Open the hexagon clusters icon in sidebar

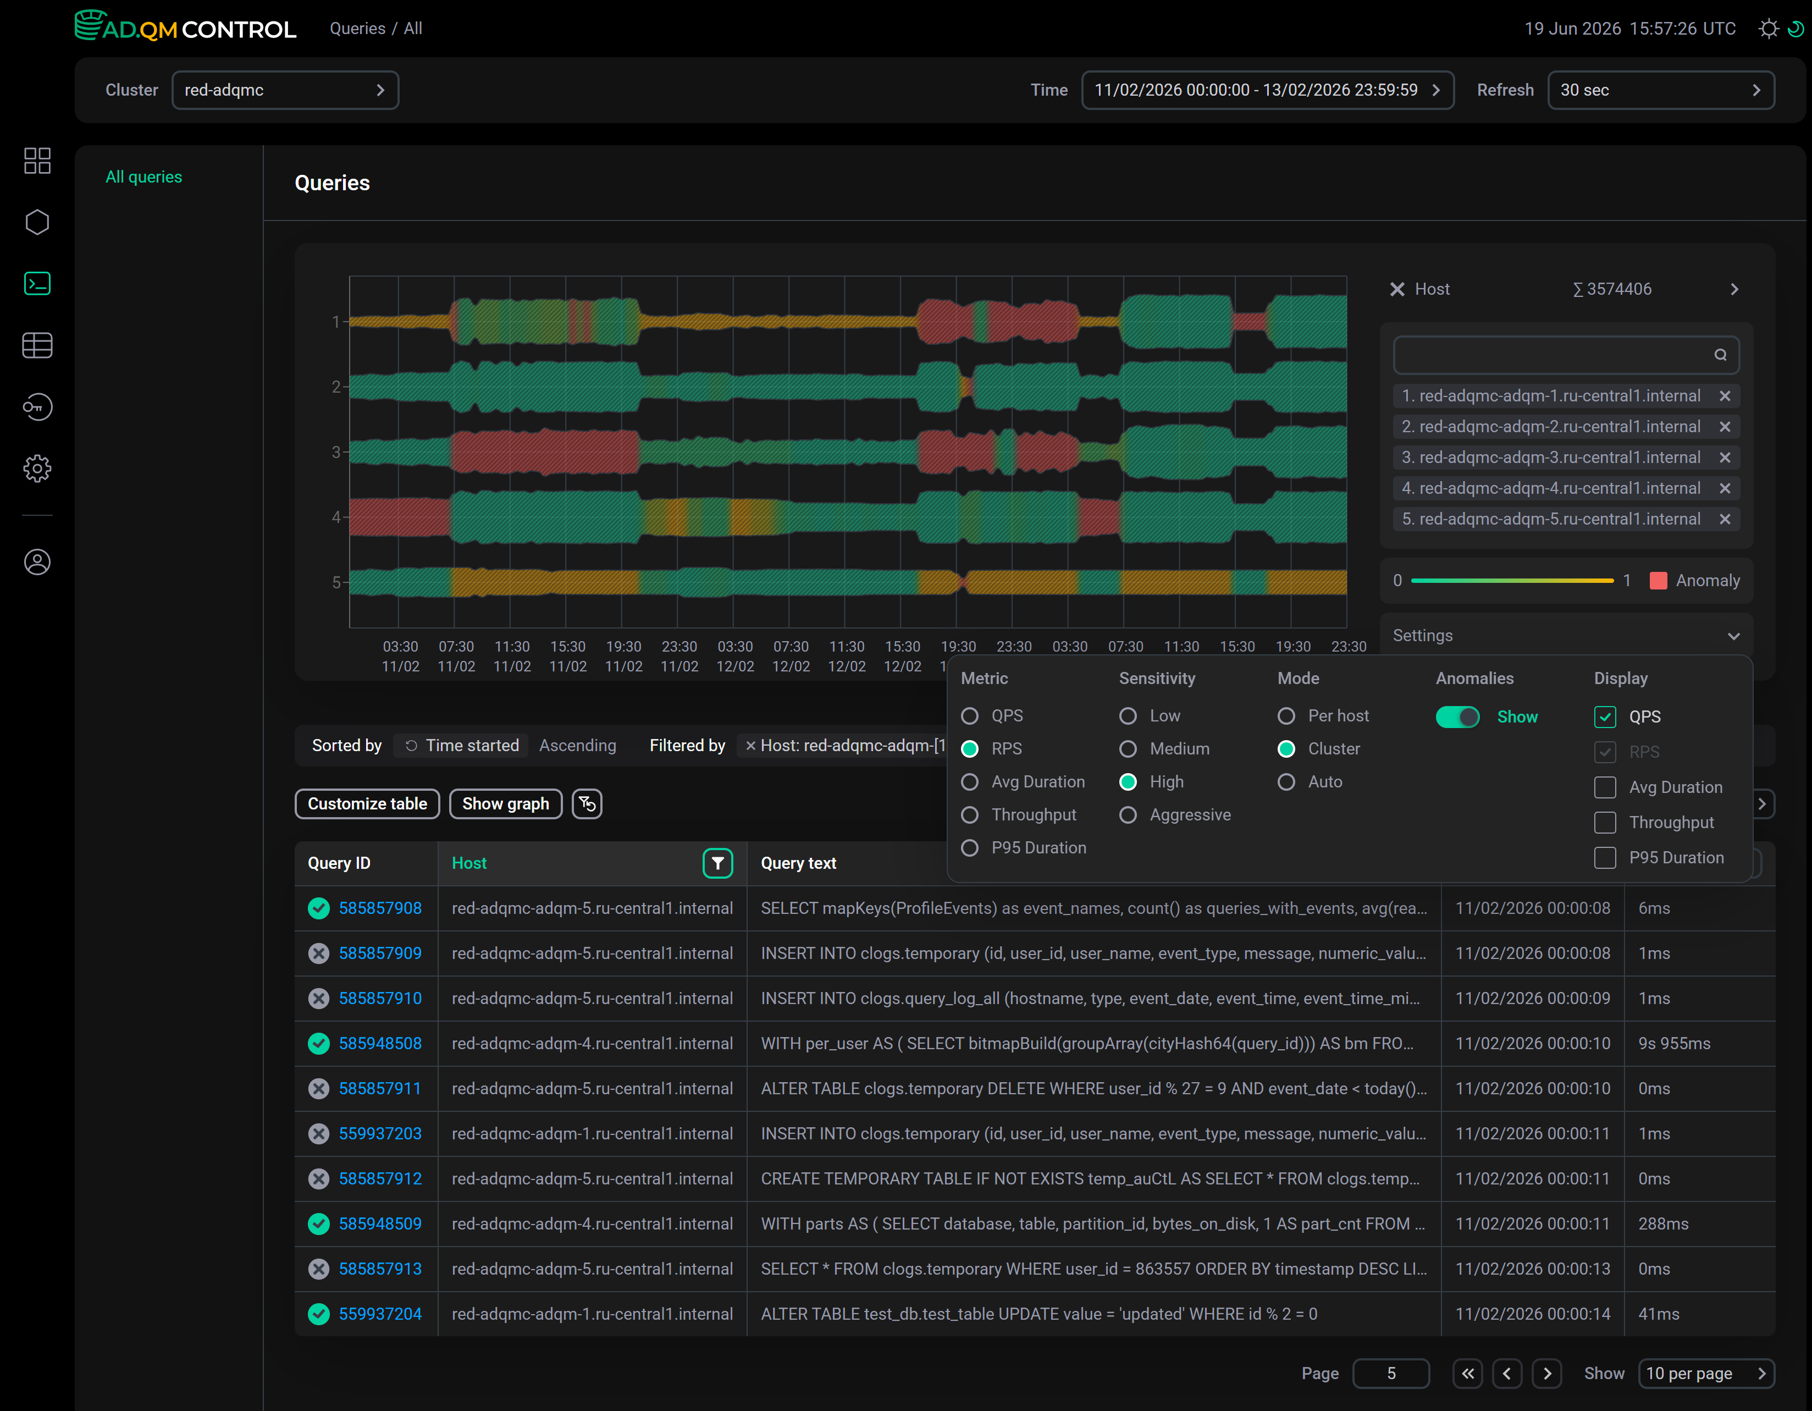pyautogui.click(x=37, y=222)
